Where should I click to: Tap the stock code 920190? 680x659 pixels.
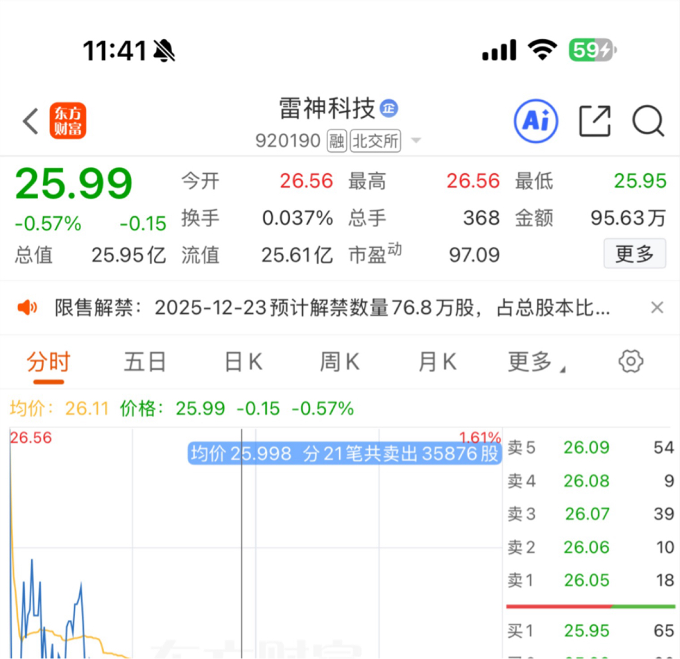click(x=288, y=141)
